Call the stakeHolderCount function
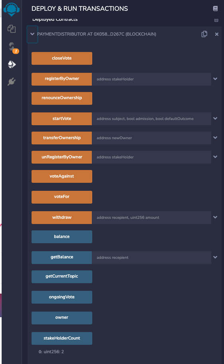The height and width of the screenshot is (364, 224). point(62,338)
